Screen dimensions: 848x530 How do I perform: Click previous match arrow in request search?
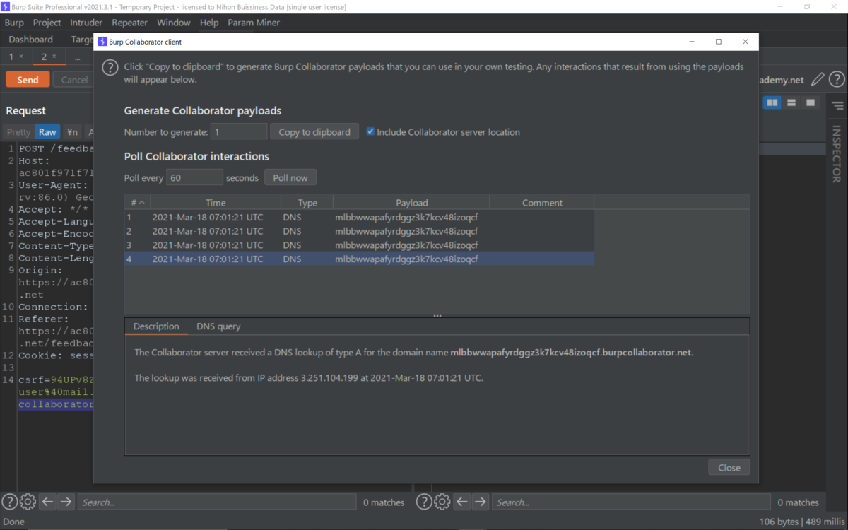tap(47, 502)
